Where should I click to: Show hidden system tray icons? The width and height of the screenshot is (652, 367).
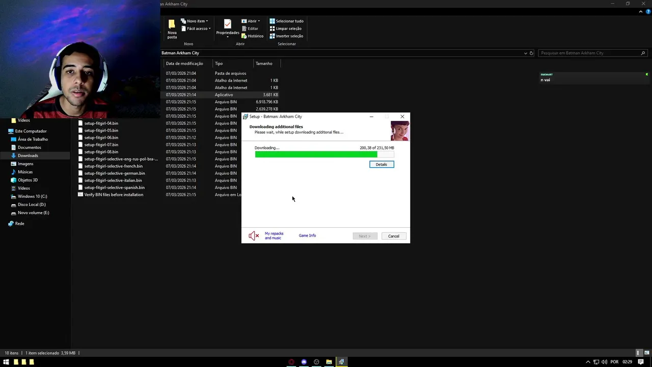(x=588, y=362)
